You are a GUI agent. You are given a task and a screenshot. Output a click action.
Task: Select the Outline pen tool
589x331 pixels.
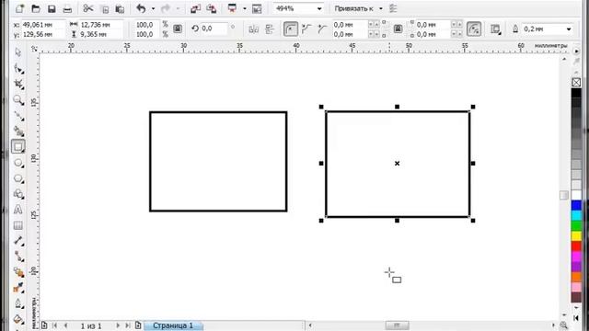(18, 303)
